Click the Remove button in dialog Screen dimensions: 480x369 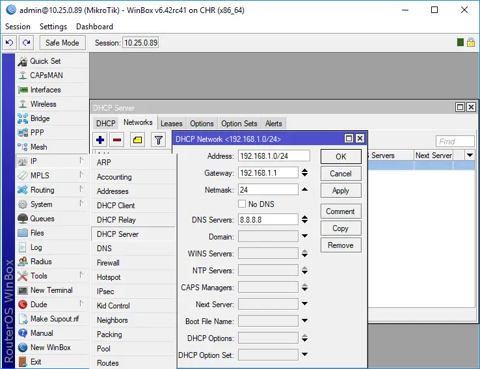(x=341, y=245)
